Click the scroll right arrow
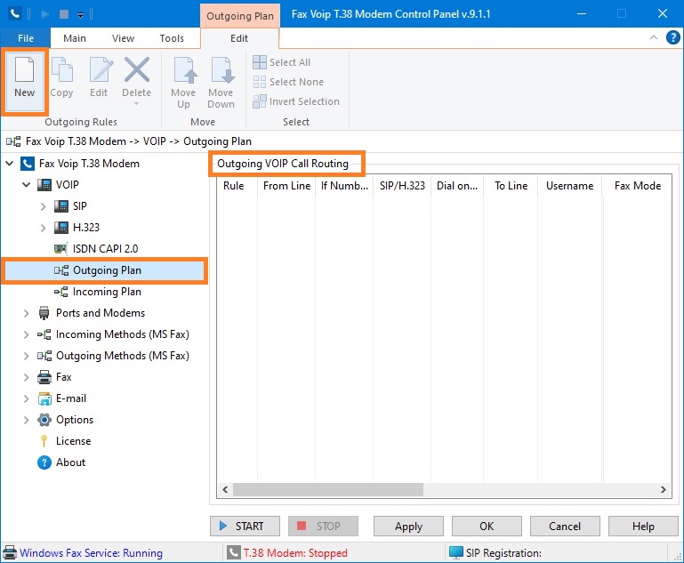This screenshot has width=684, height=563. tap(663, 489)
